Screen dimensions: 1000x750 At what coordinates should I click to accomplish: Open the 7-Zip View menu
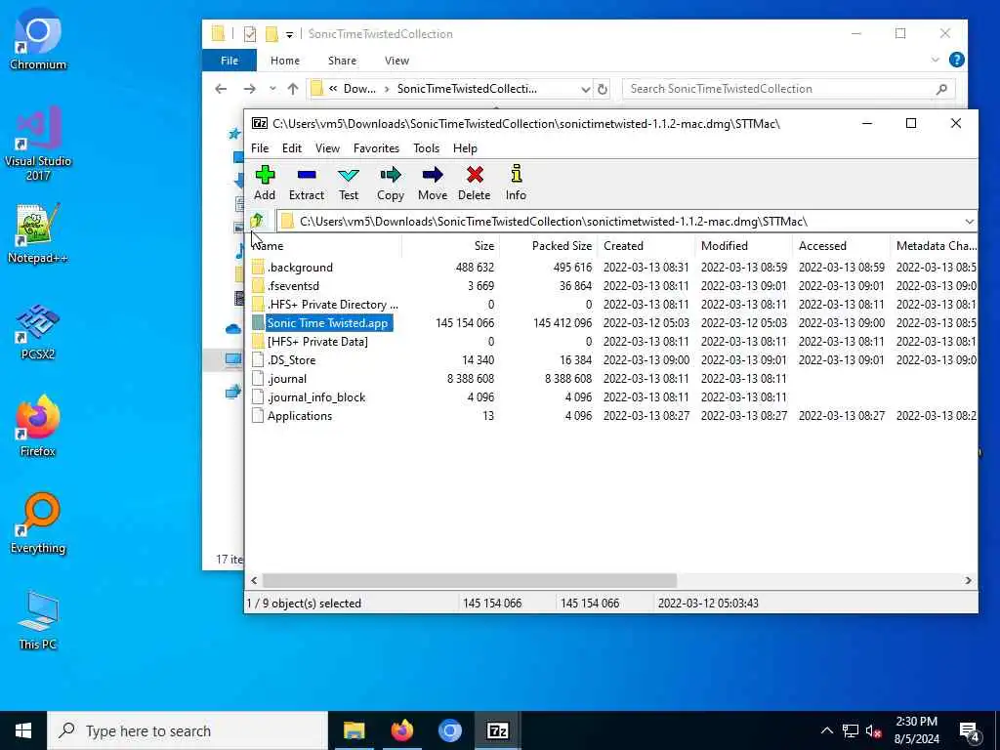click(x=327, y=148)
